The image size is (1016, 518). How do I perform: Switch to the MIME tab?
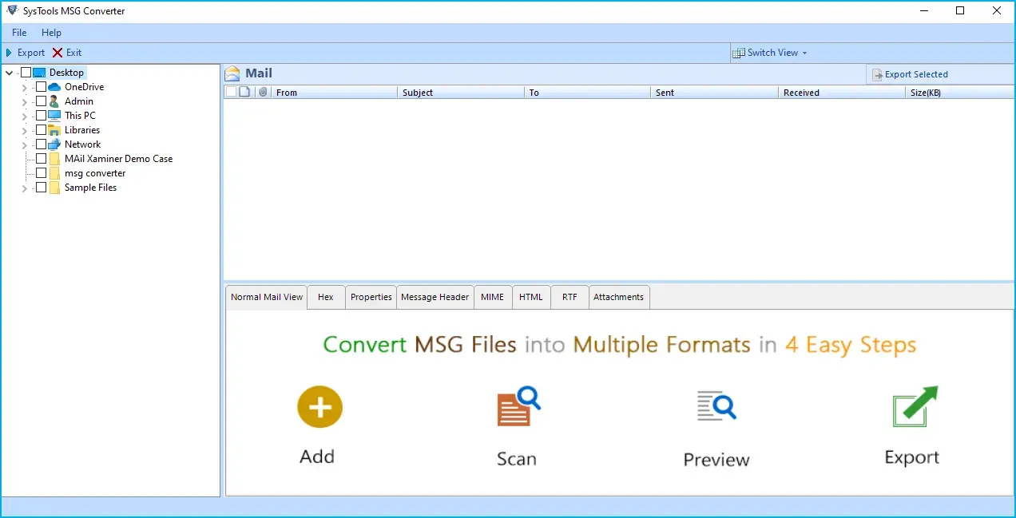(x=493, y=297)
